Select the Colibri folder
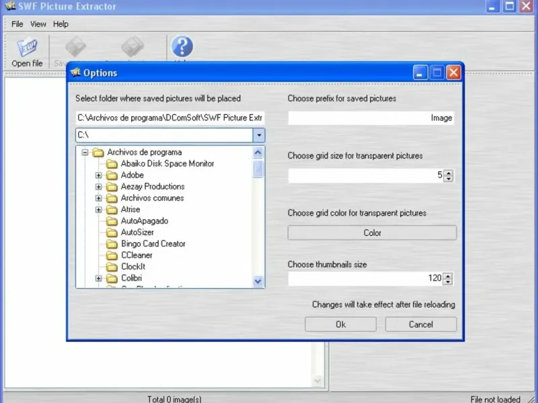The image size is (538, 403). pyautogui.click(x=131, y=278)
